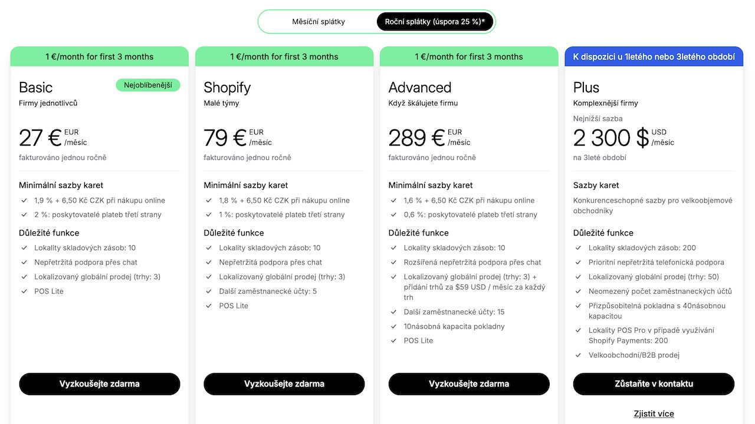755x424 pixels.
Task: Select Roční splátky (úspora 25 %) option
Action: pos(435,22)
